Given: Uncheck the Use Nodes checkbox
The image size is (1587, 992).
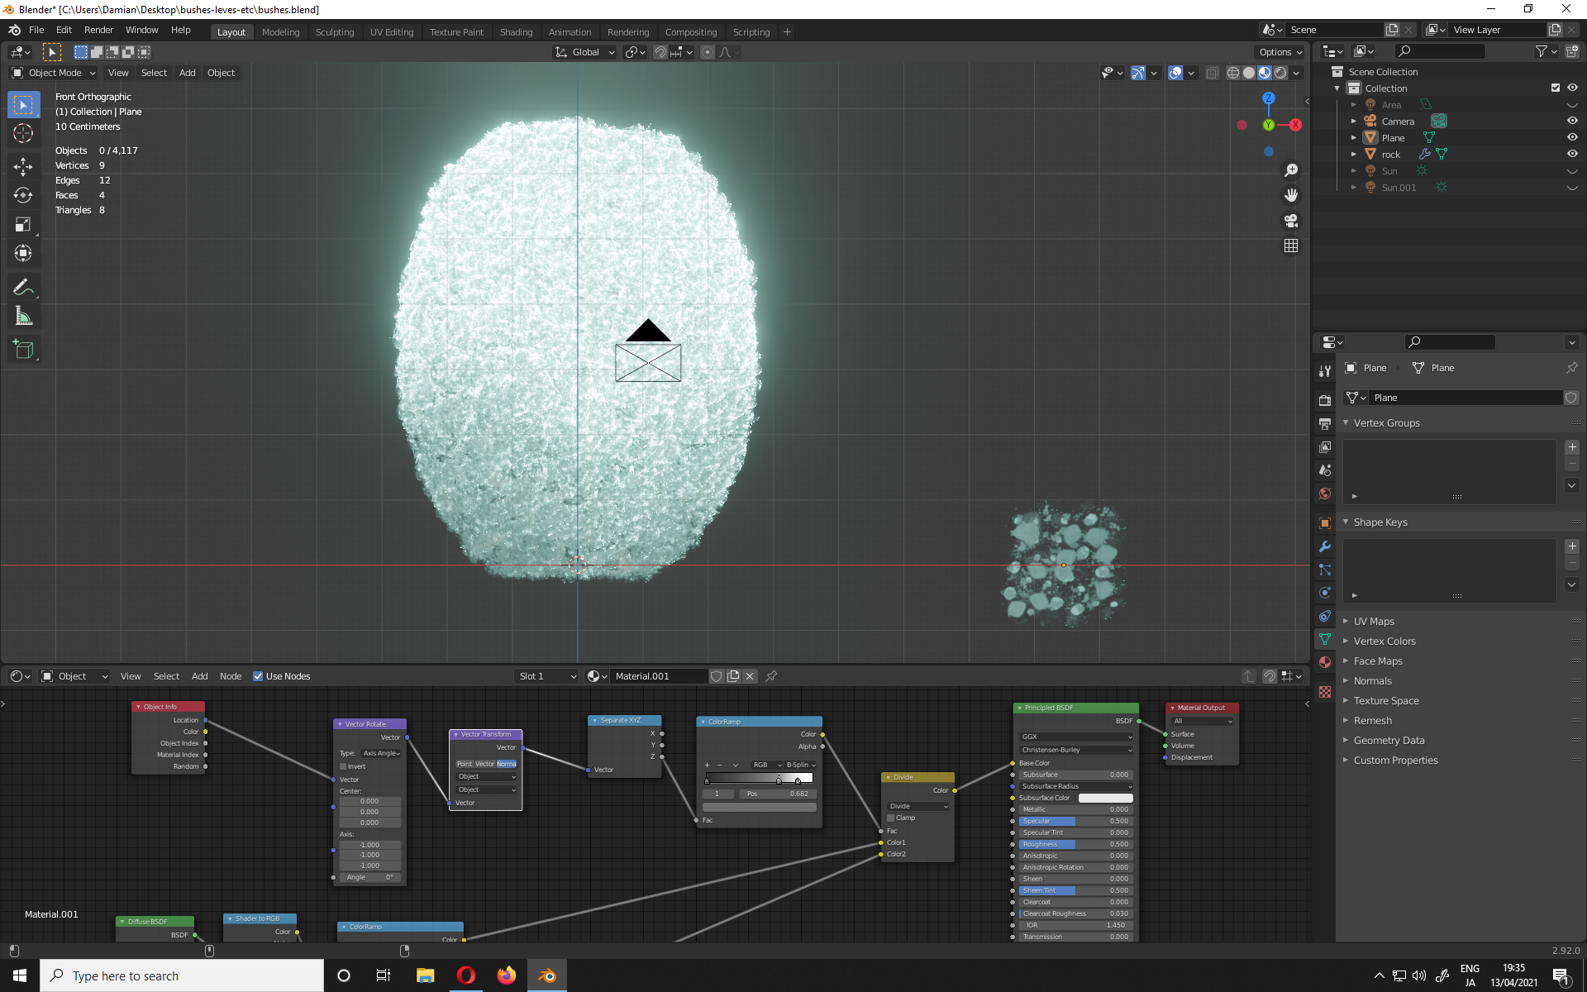Looking at the screenshot, I should pyautogui.click(x=258, y=676).
